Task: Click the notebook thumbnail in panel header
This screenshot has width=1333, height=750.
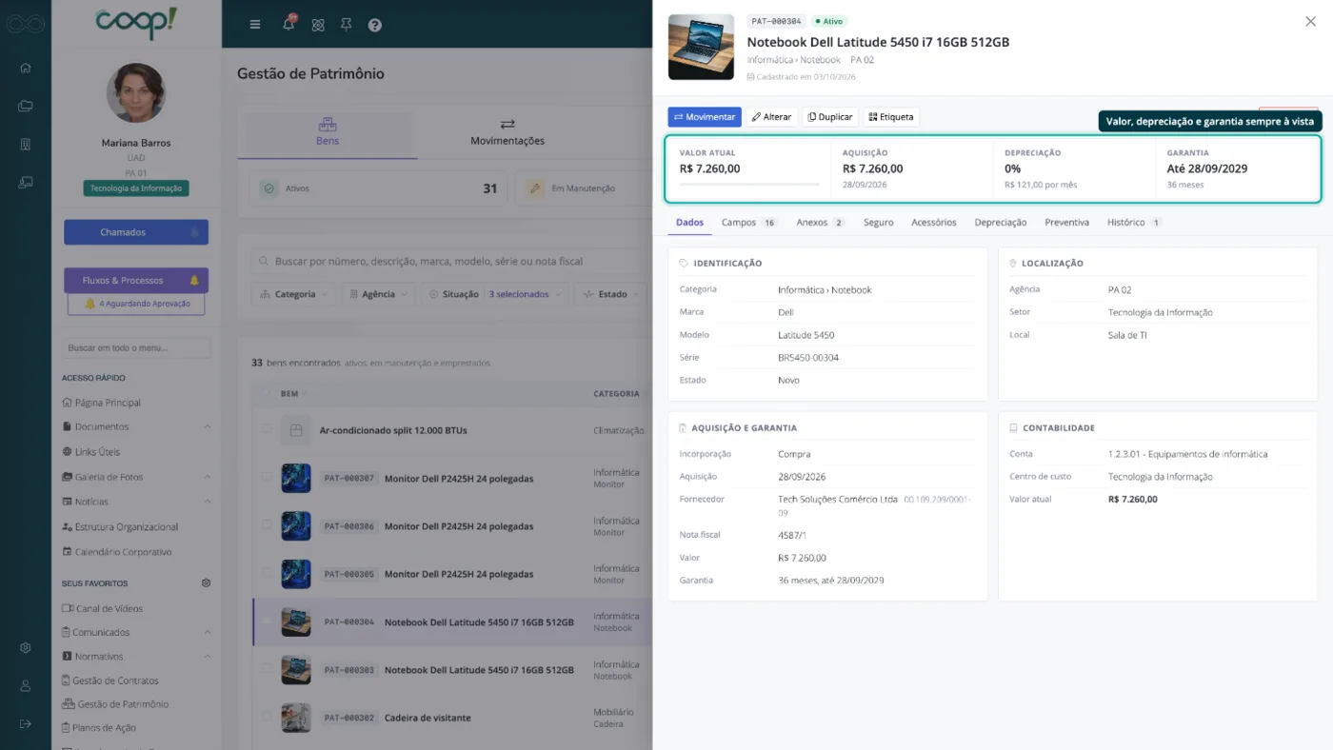Action: (x=701, y=47)
